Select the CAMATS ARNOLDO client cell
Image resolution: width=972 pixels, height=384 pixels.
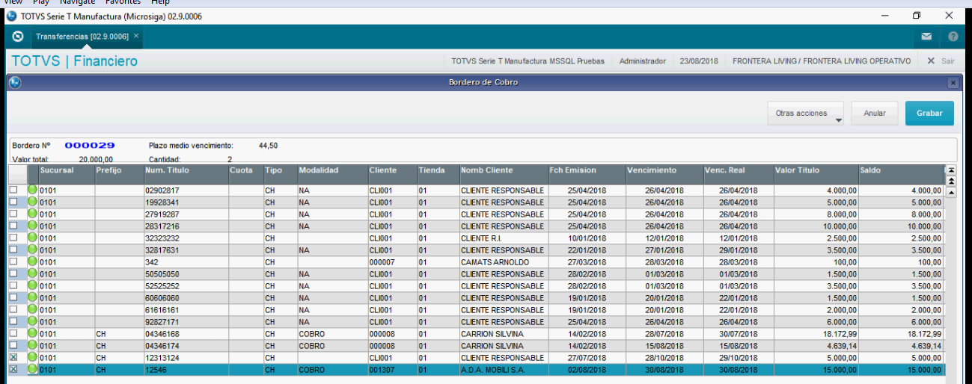pos(503,262)
